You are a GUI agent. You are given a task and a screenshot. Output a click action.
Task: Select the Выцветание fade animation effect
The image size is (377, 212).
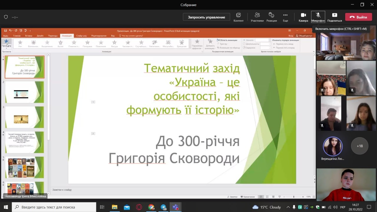click(47, 44)
